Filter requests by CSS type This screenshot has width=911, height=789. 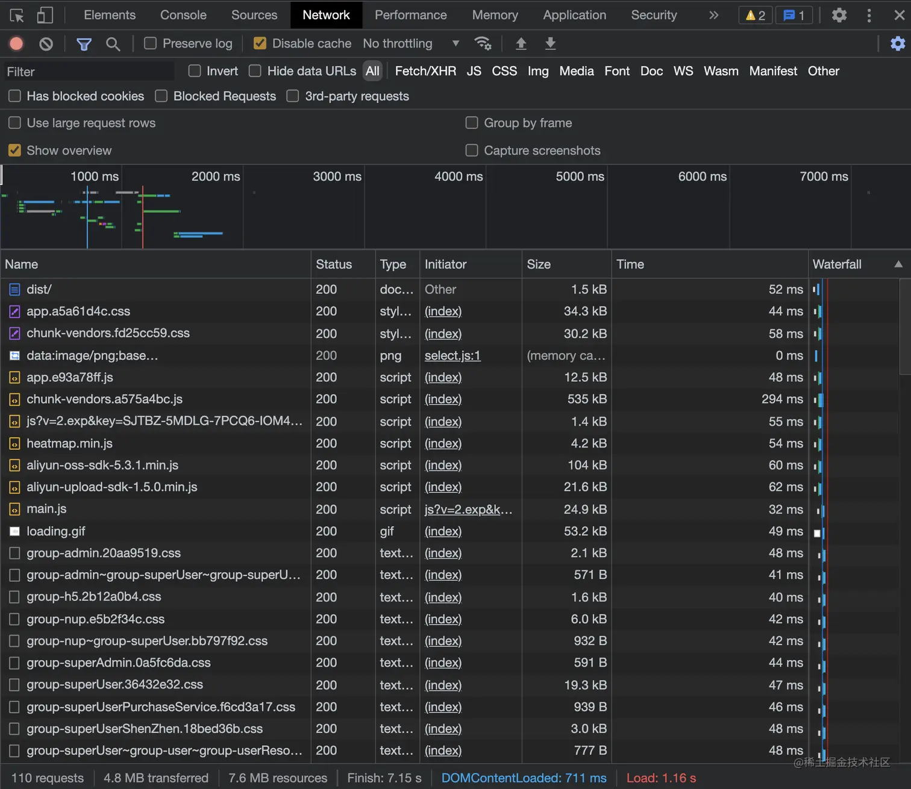click(x=504, y=71)
